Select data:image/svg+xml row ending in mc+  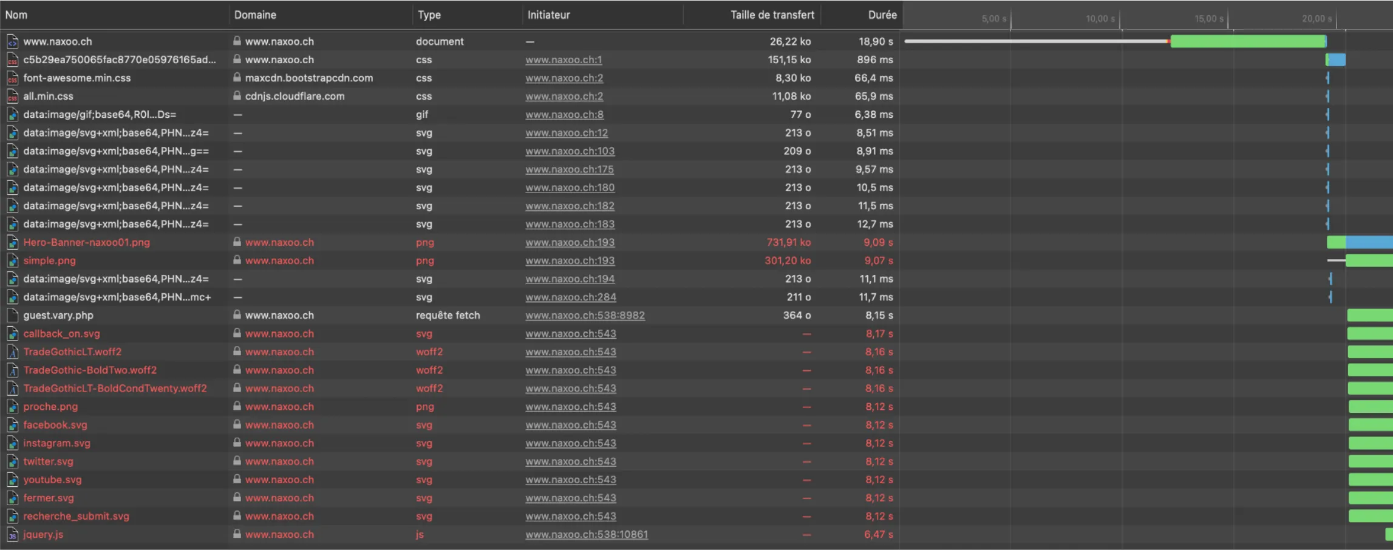pos(117,297)
